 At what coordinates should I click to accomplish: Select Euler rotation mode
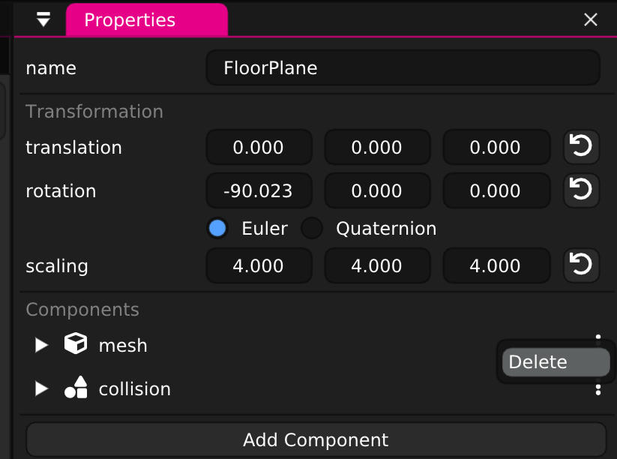[217, 228]
